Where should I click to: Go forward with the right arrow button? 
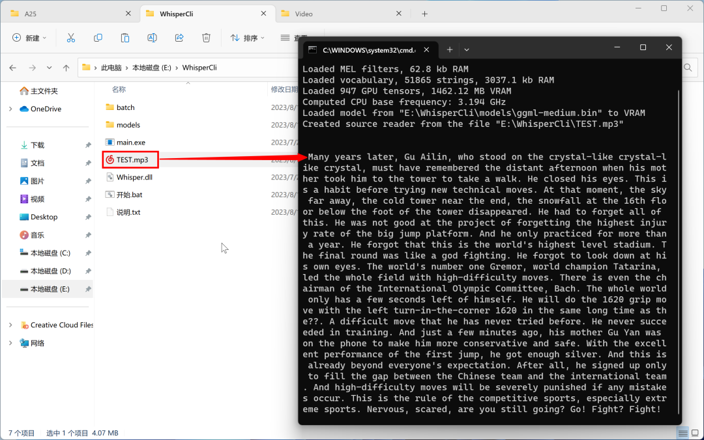33,68
